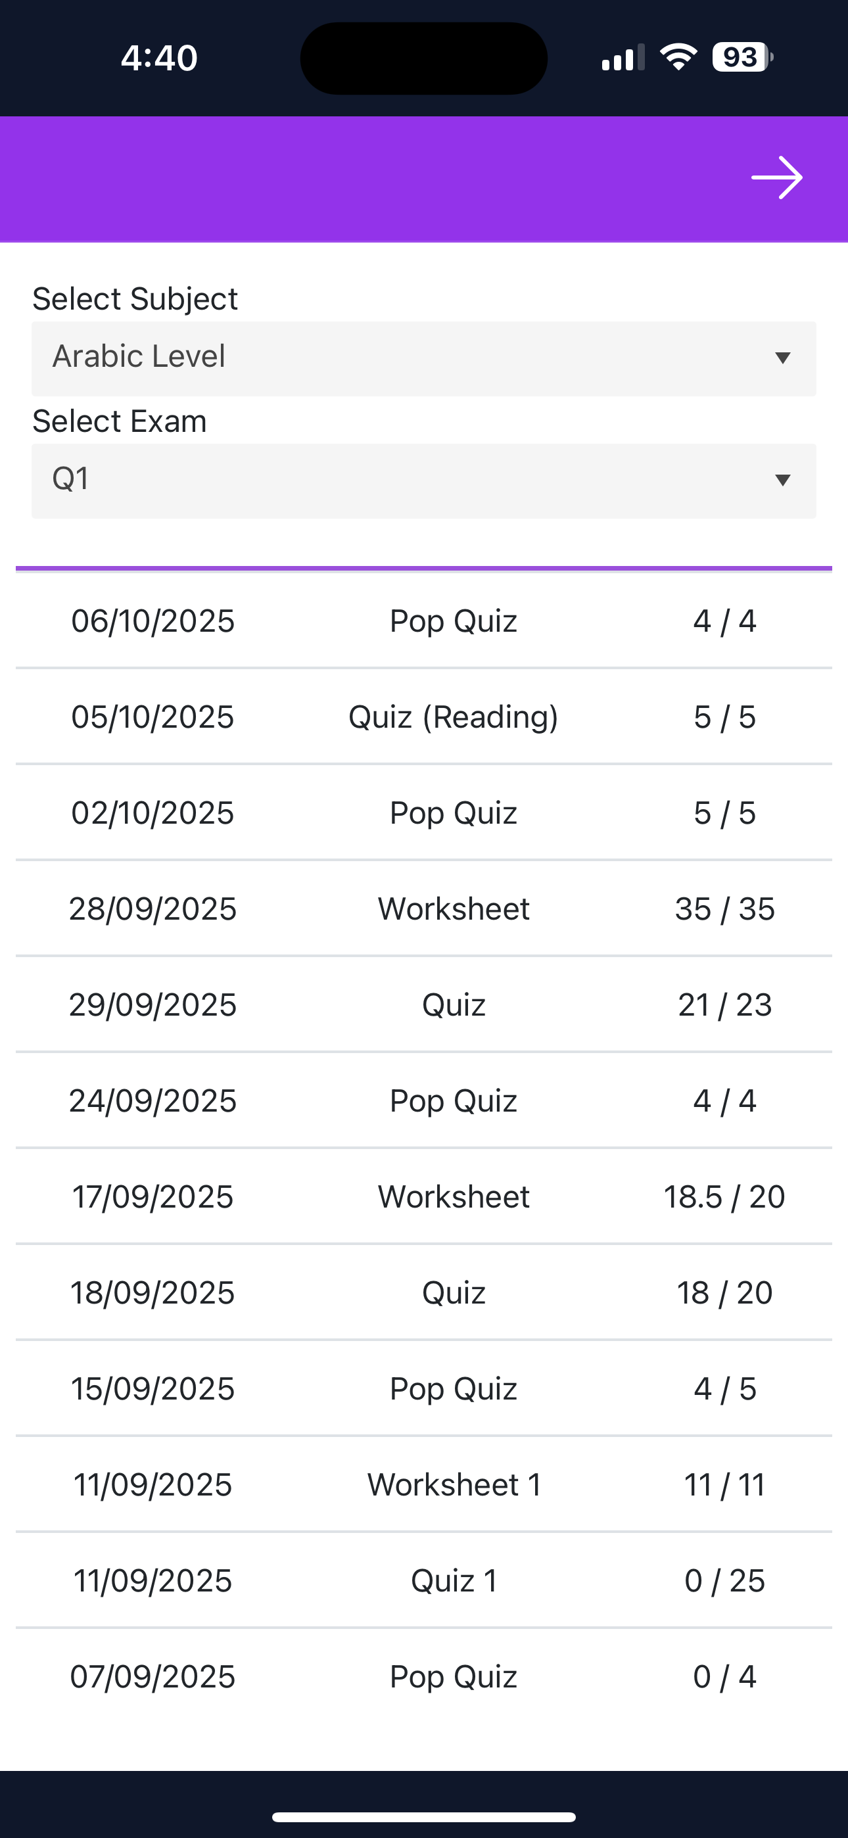This screenshot has height=1838, width=848.
Task: Click the Q1 dropdown arrow
Action: tap(782, 480)
